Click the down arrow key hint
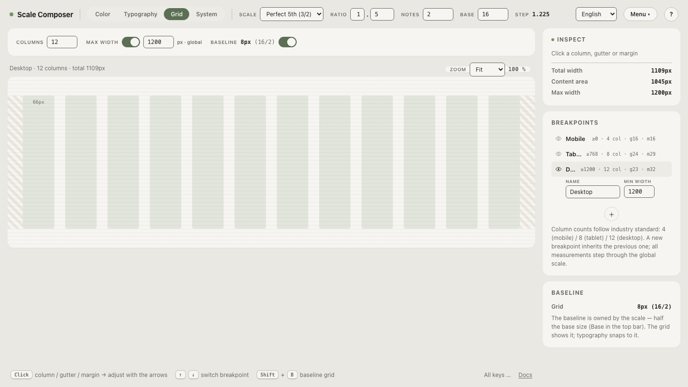The image size is (688, 387). (x=193, y=375)
